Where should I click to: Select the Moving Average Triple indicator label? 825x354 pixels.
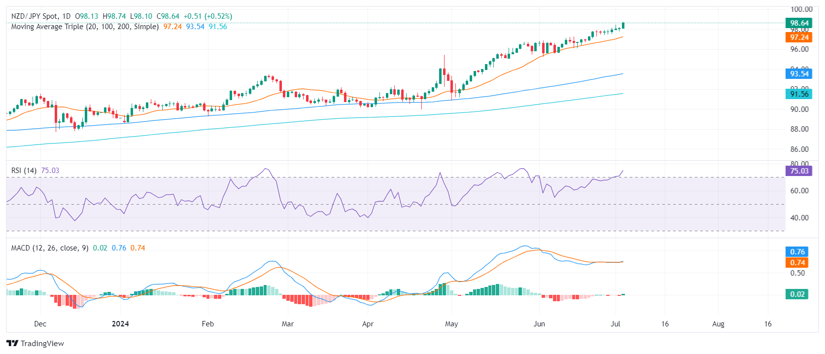click(85, 27)
